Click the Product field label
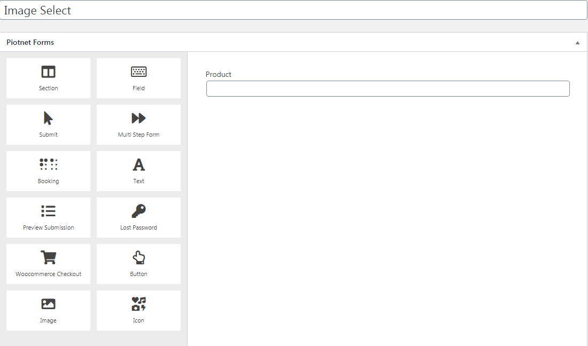Viewport: 588px width, 346px height. [x=219, y=74]
